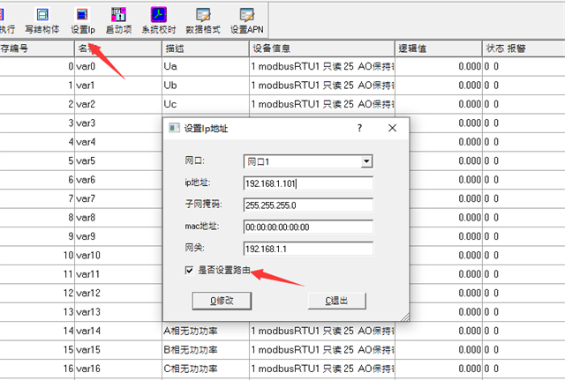Select the var15 name cell
Screen dimensions: 565x380
point(118,350)
